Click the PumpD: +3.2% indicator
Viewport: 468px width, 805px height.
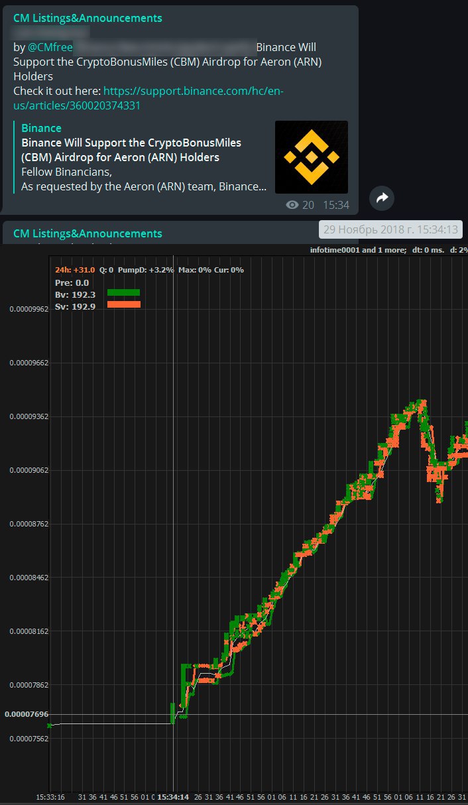pos(146,270)
